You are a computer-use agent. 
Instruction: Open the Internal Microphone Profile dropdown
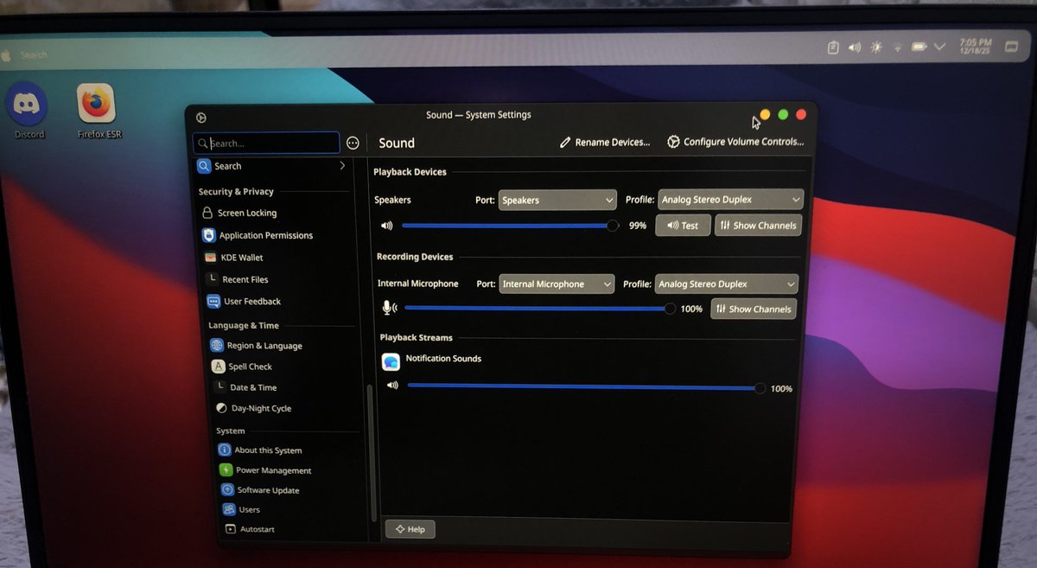tap(726, 284)
